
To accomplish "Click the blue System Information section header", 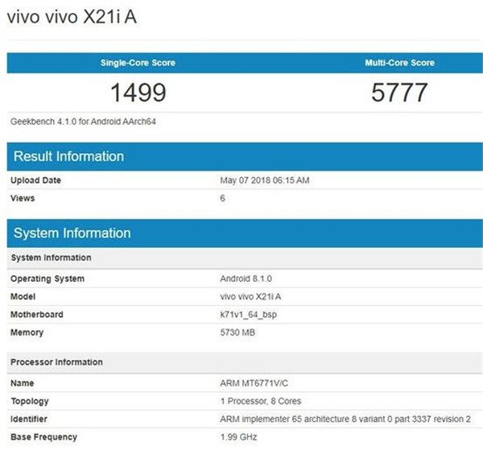I will tap(72, 233).
